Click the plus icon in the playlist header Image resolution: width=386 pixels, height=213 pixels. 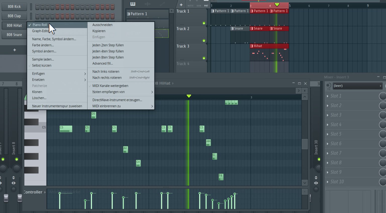[x=181, y=5]
